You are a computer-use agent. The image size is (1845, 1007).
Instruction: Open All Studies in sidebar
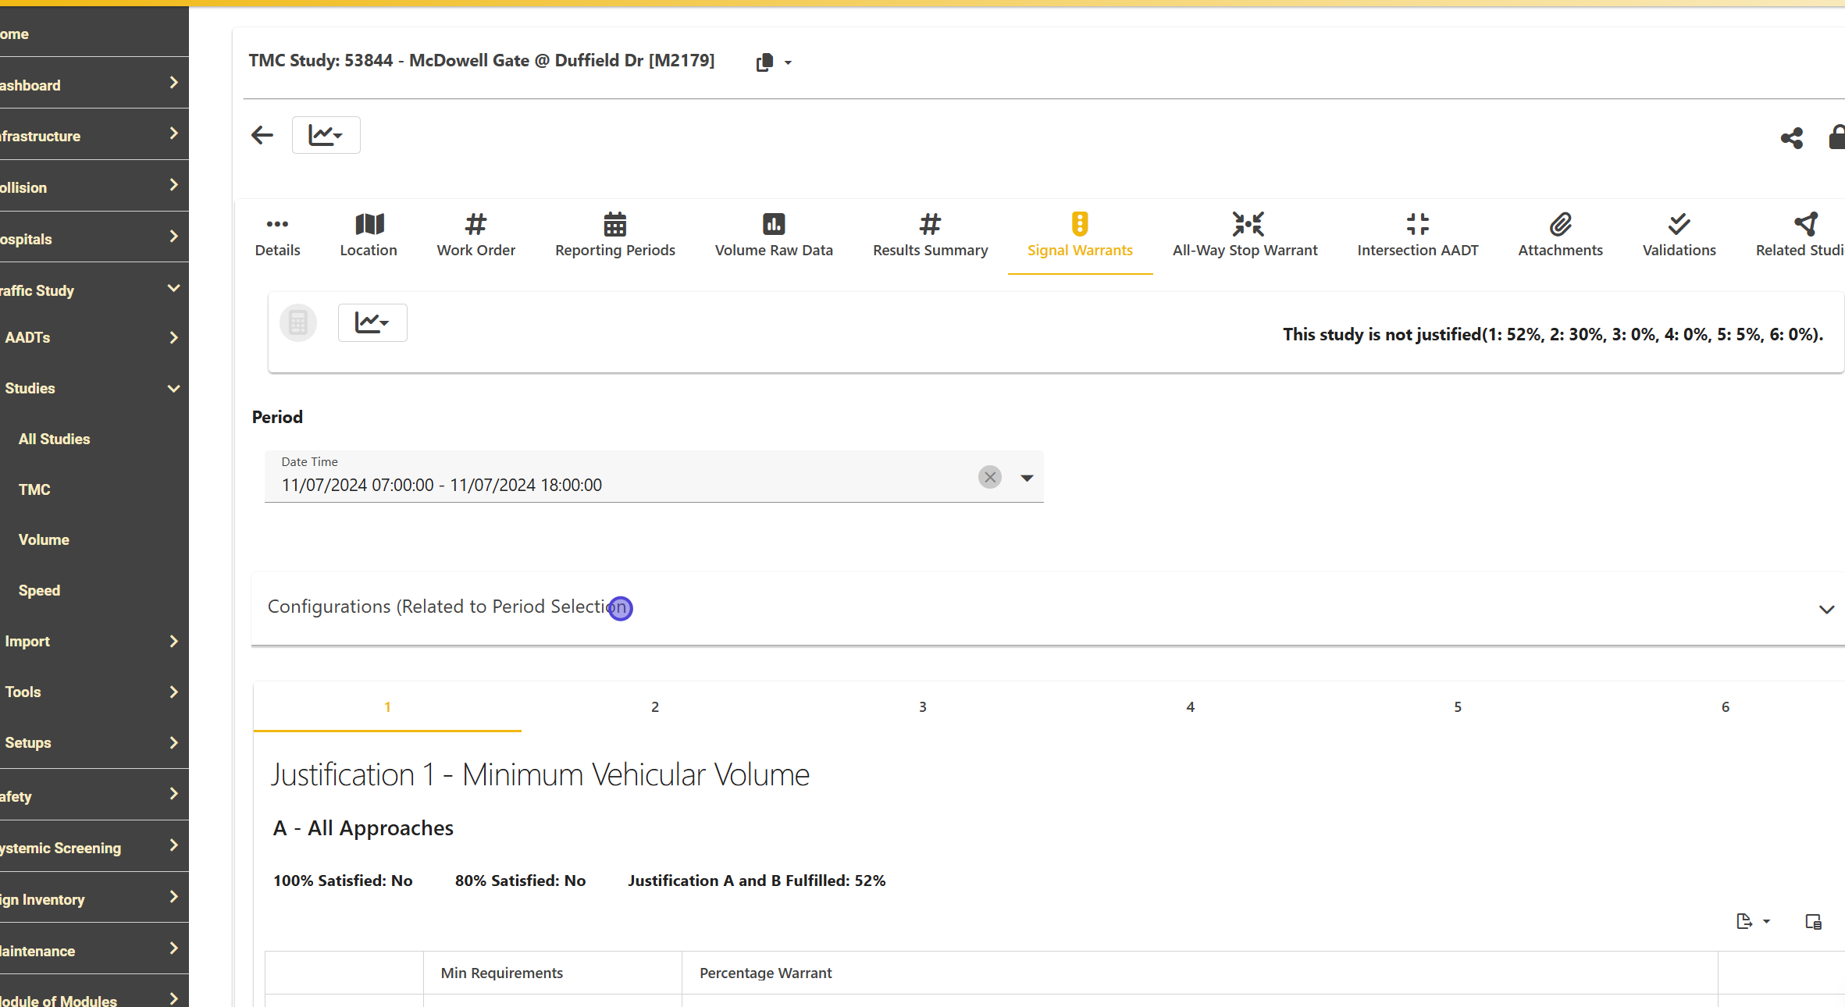point(55,439)
